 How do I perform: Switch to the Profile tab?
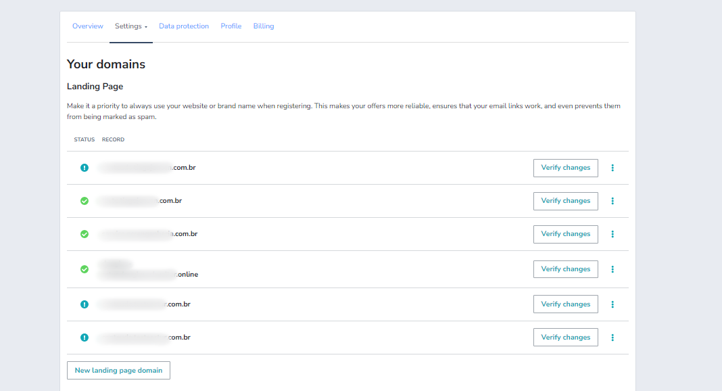pos(231,26)
